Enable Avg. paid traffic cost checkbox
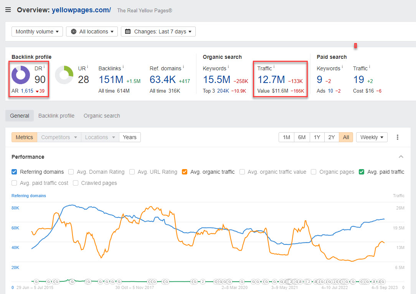This screenshot has height=294, width=416. [14, 183]
